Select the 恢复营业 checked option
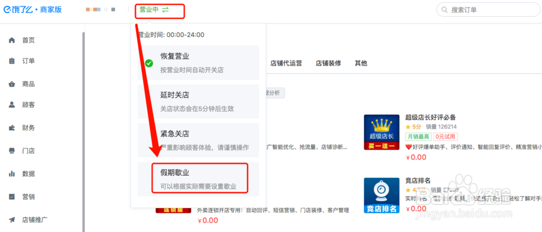 pos(198,63)
